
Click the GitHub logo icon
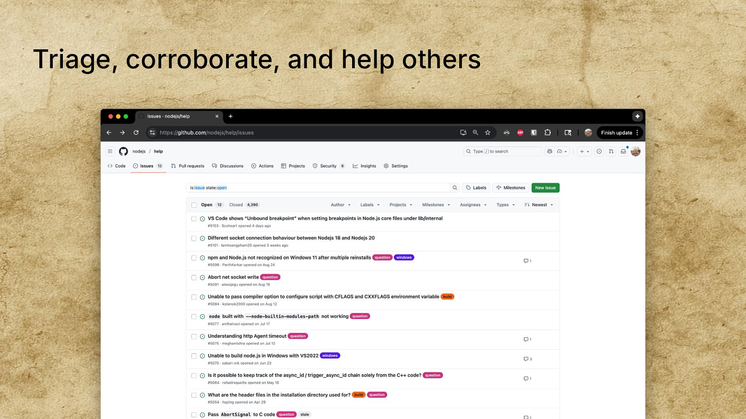[x=124, y=151]
